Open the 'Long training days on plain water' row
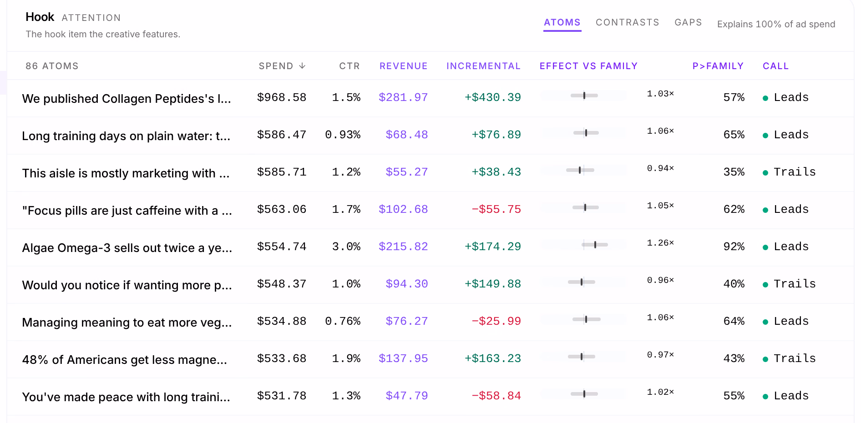This screenshot has width=861, height=423. pyautogui.click(x=430, y=136)
